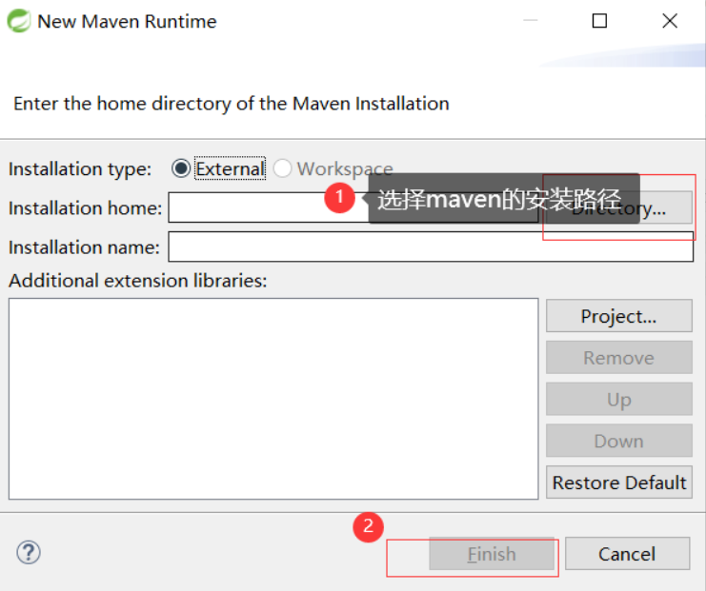This screenshot has width=706, height=591.
Task: Click the Restore Default button
Action: 619,483
